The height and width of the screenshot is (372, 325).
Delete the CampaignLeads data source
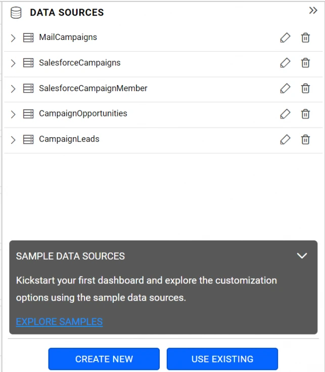[x=305, y=139]
